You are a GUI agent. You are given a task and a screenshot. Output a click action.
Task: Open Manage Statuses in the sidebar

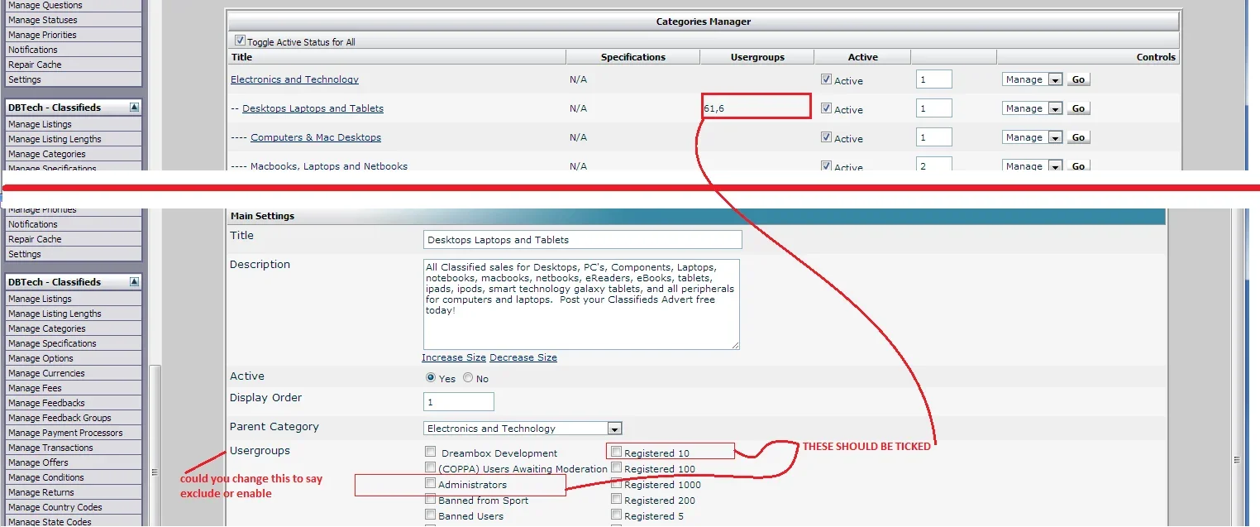tap(42, 20)
